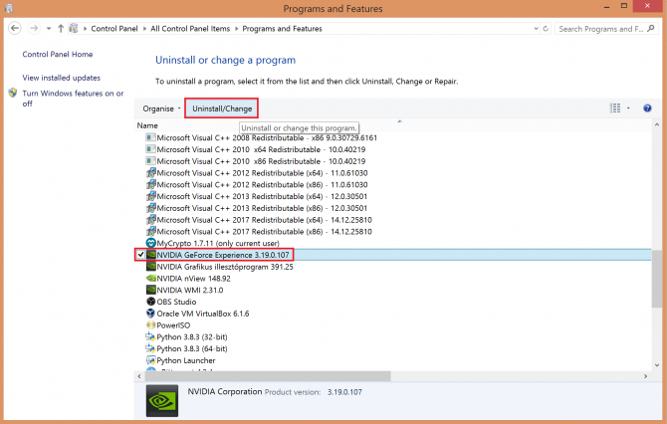The height and width of the screenshot is (424, 667).
Task: Open Control Panel Home link
Action: [58, 54]
